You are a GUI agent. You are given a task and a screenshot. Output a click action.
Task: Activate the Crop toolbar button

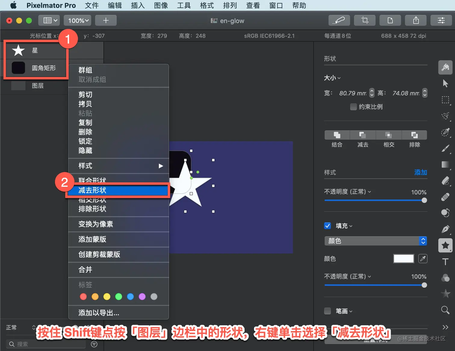[x=365, y=20]
